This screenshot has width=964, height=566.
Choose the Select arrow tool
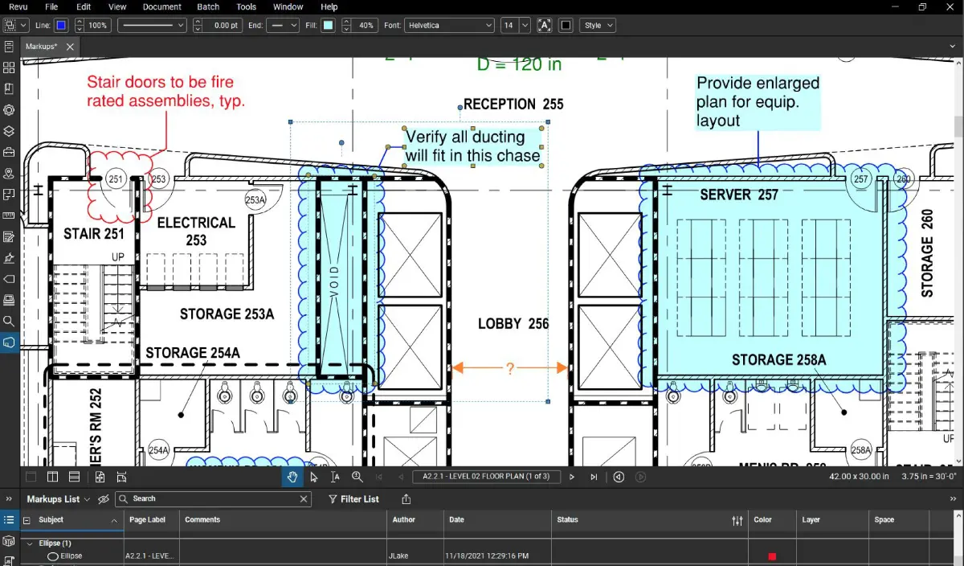tap(314, 477)
